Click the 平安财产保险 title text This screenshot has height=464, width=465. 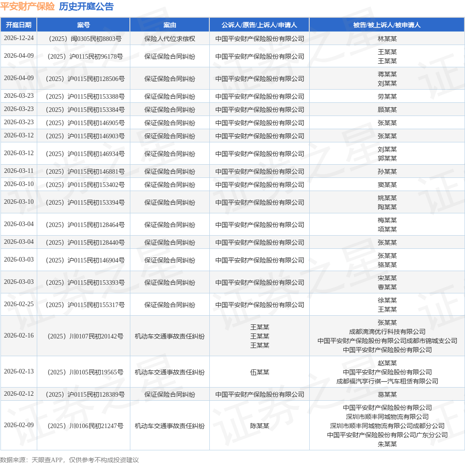[27, 7]
